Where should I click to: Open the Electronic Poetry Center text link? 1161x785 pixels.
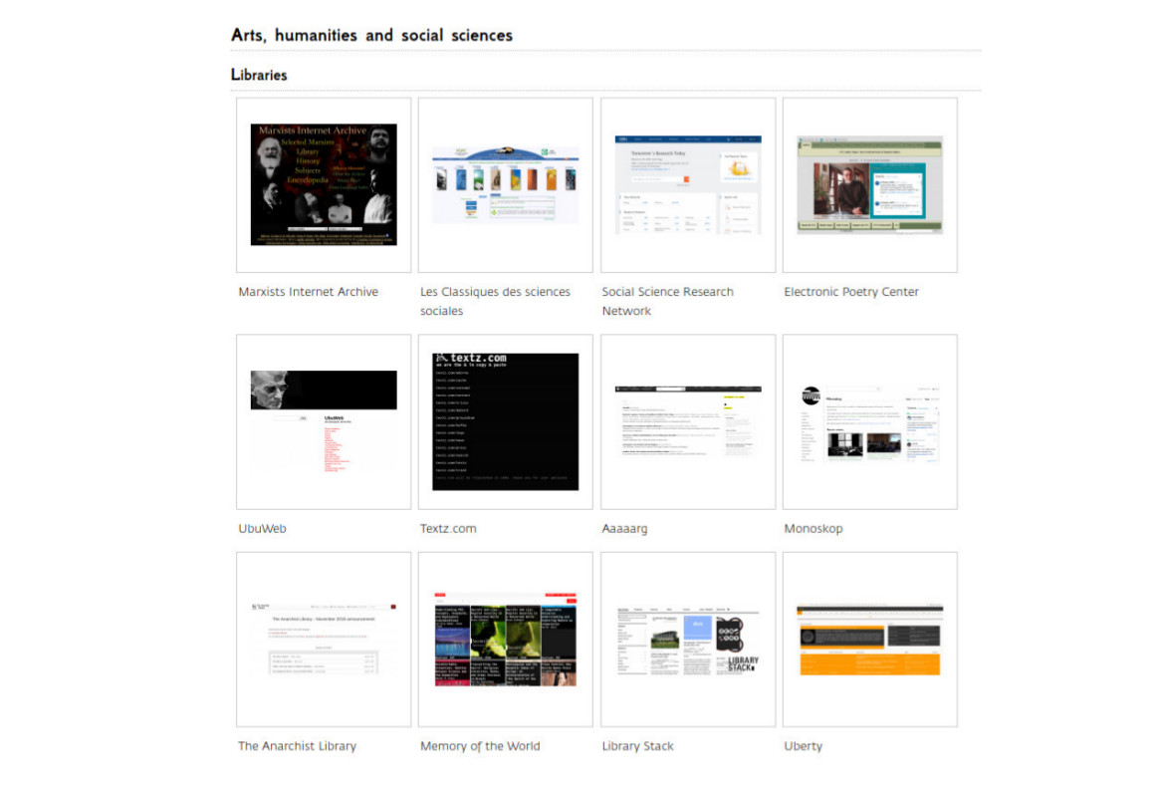[850, 292]
